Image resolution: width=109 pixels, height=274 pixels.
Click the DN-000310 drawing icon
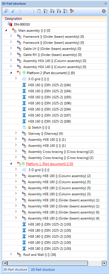click(10, 24)
